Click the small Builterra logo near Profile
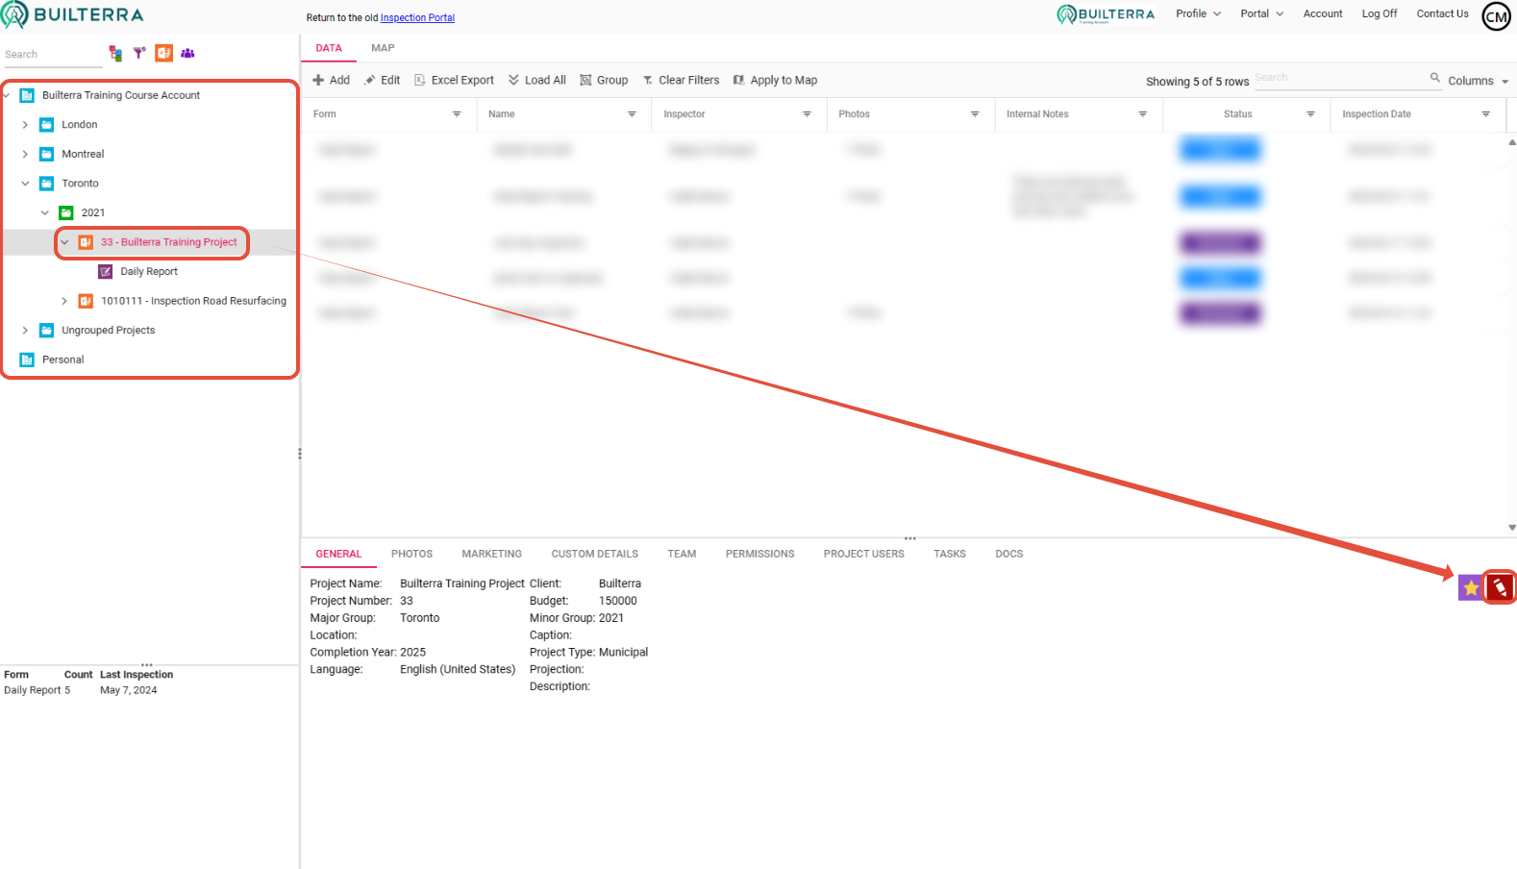This screenshot has height=869, width=1517. point(1106,14)
